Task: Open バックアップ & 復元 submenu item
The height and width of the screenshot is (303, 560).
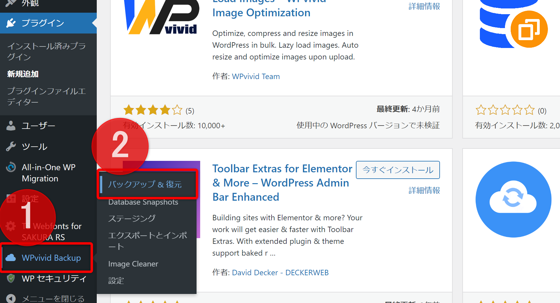Action: 145,184
